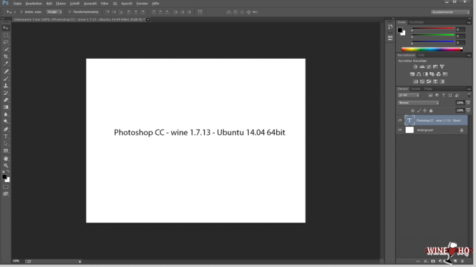This screenshot has width=476, height=267.
Task: Open the Normal blend mode dropdown
Action: [419, 103]
